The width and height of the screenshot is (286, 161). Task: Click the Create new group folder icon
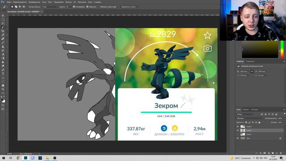(x=273, y=153)
